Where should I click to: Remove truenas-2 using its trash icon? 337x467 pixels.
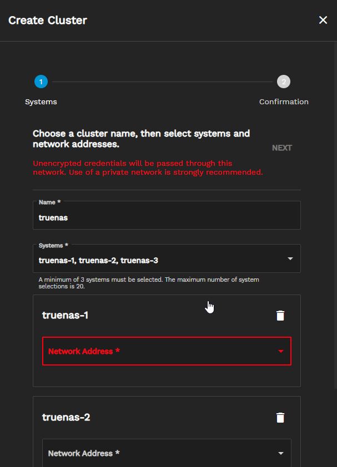click(280, 418)
